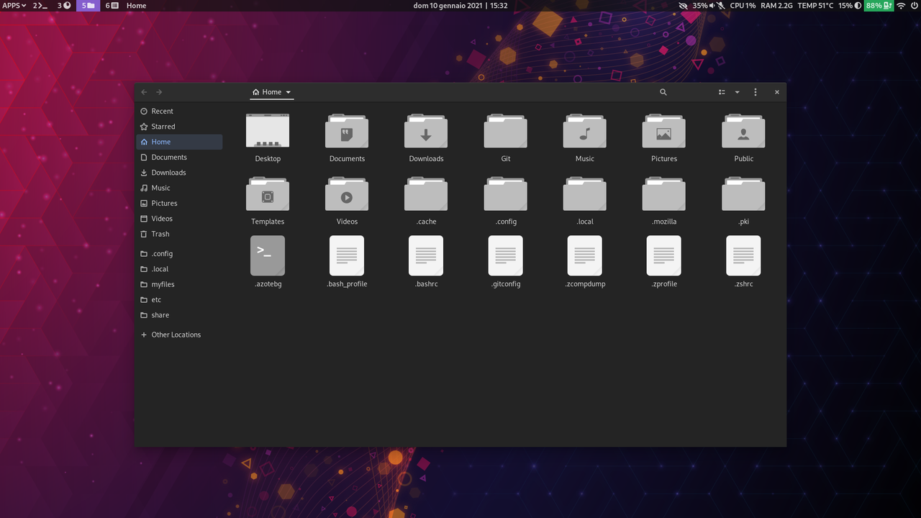Select the .zshrc file
Viewport: 921px width, 518px height.
(743, 255)
